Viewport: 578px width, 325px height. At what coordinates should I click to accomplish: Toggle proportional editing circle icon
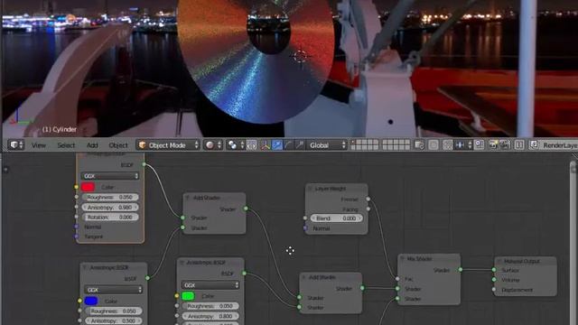pos(433,144)
